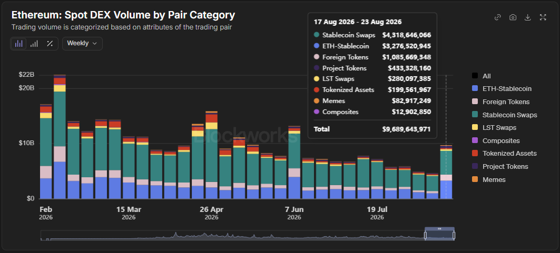The height and width of the screenshot is (253, 560).
Task: Click the 15 Mar axis label
Action: coord(129,212)
